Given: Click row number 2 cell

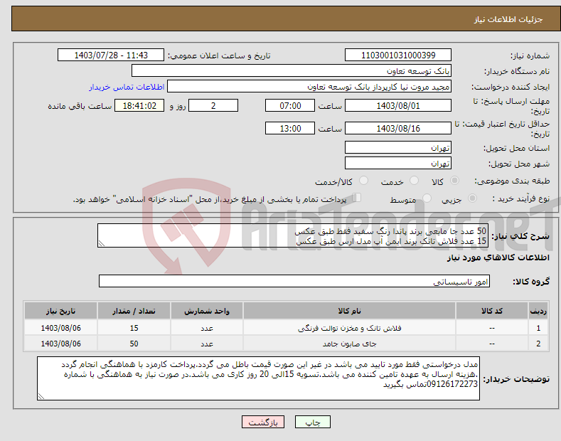Looking at the screenshot, I should click(538, 344).
